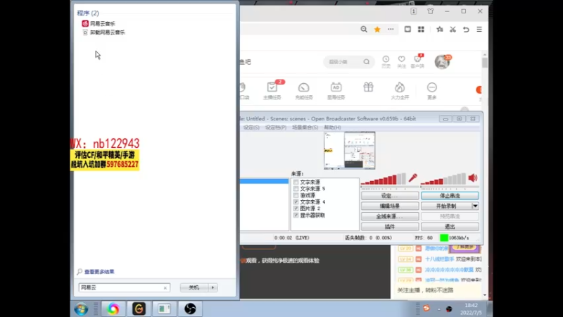Expand the 开始录制 dropdown arrow

pyautogui.click(x=475, y=206)
